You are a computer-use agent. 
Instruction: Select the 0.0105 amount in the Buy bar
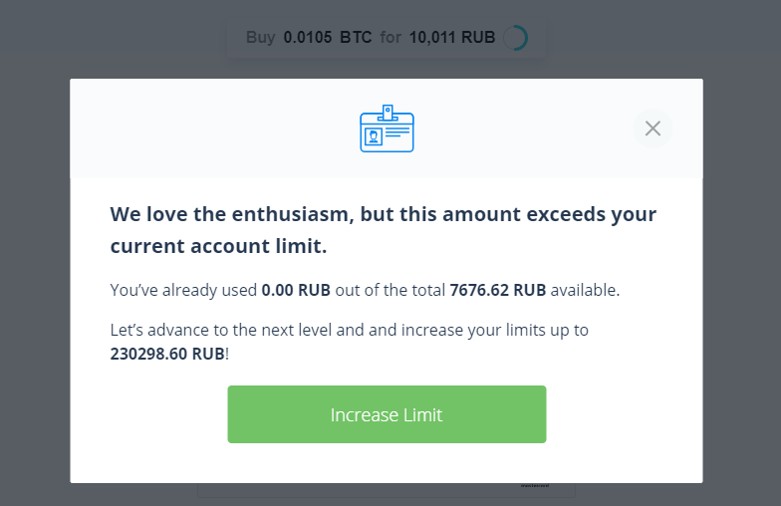click(307, 38)
